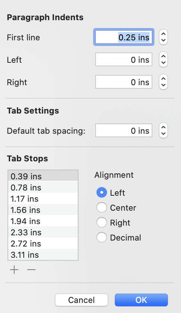
Task: Set tab alignment to Right
Action: click(x=102, y=223)
